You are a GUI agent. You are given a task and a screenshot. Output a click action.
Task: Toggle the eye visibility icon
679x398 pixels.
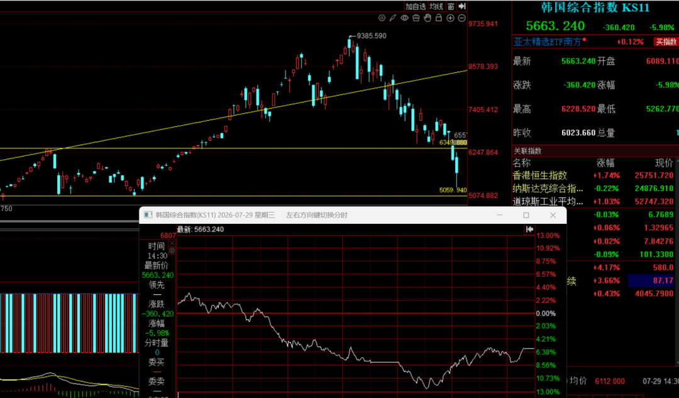click(x=404, y=18)
